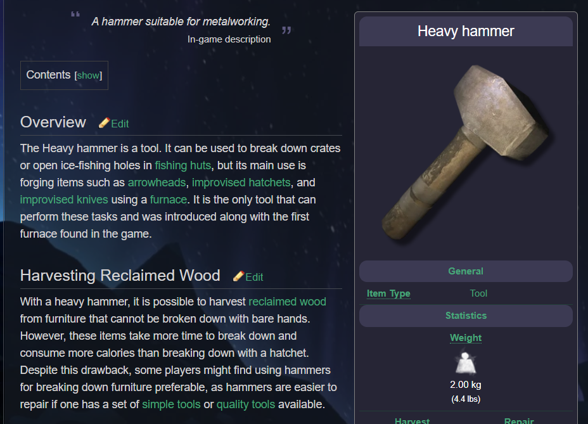
Task: Edit the Overview section
Action: (120, 124)
